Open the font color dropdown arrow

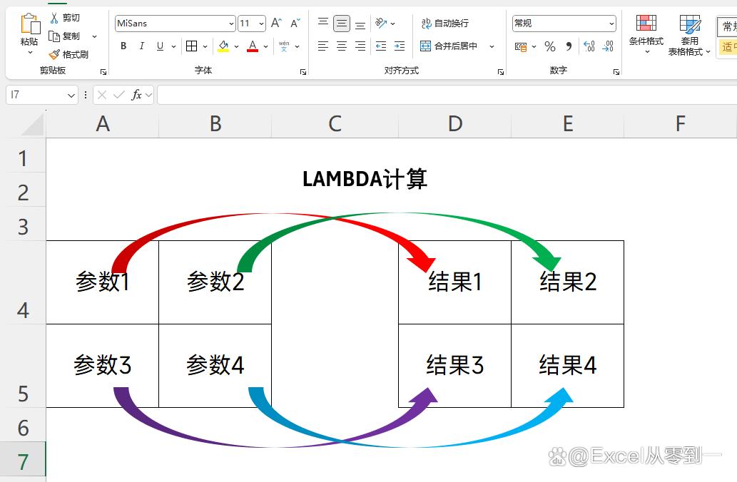(x=265, y=46)
